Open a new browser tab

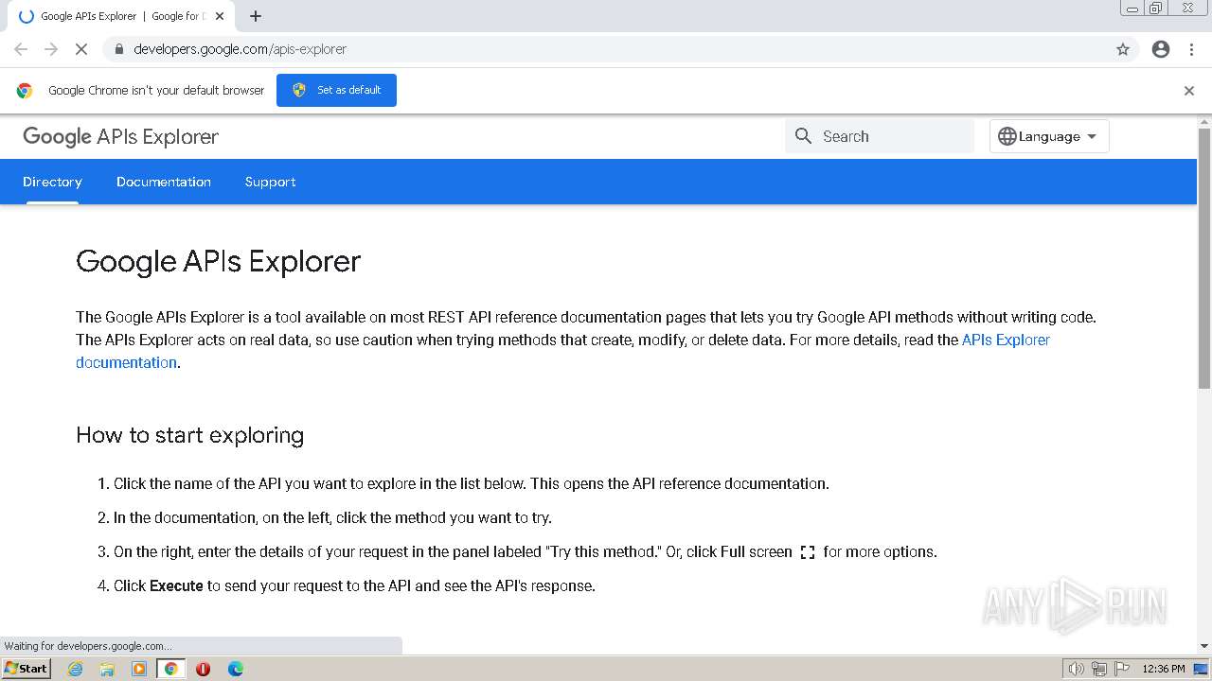tap(256, 16)
